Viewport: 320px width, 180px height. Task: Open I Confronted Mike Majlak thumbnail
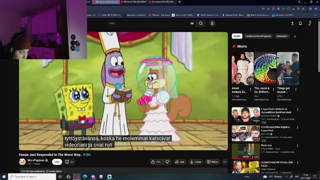pos(246,133)
